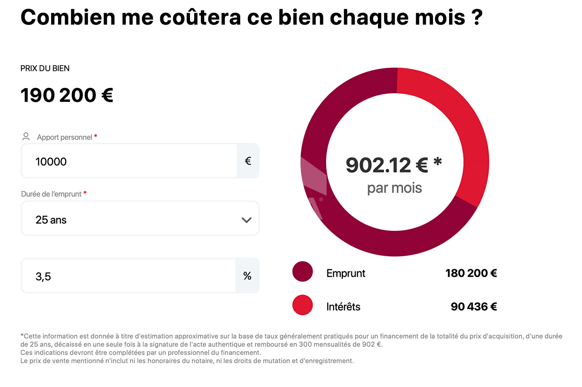Click the Durée de l'emprunt label
582x387 pixels.
51,194
